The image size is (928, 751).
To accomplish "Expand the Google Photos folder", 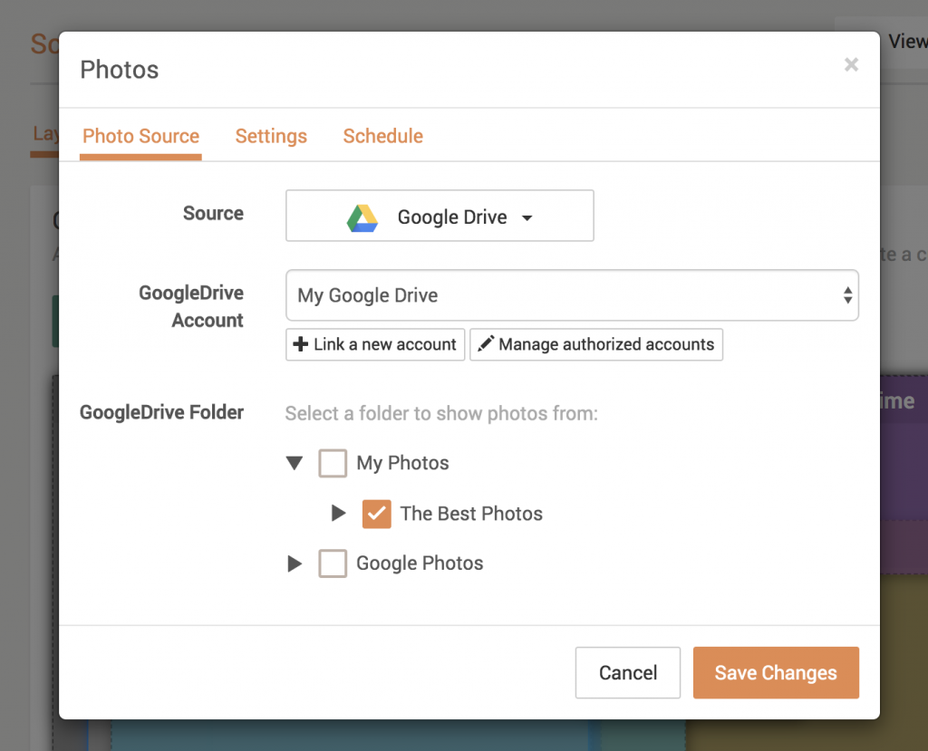I will pos(295,563).
